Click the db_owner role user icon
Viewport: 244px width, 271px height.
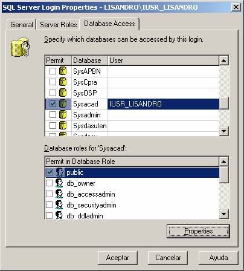pyautogui.click(x=59, y=183)
